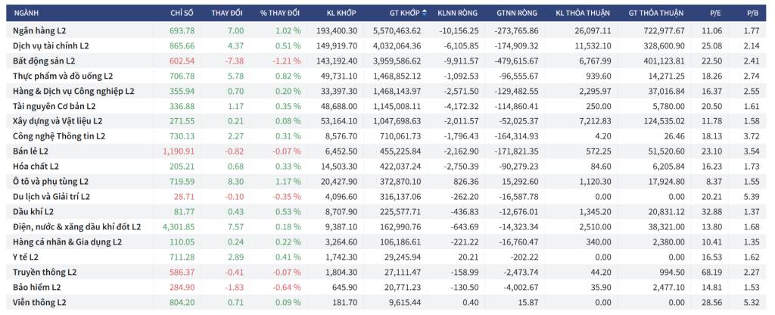Select the Dịch vụ tài chính L2 row
The image size is (775, 315).
[387, 45]
